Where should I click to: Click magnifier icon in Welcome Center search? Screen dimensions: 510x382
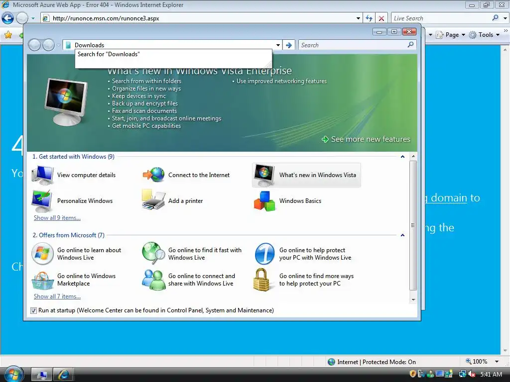click(410, 44)
